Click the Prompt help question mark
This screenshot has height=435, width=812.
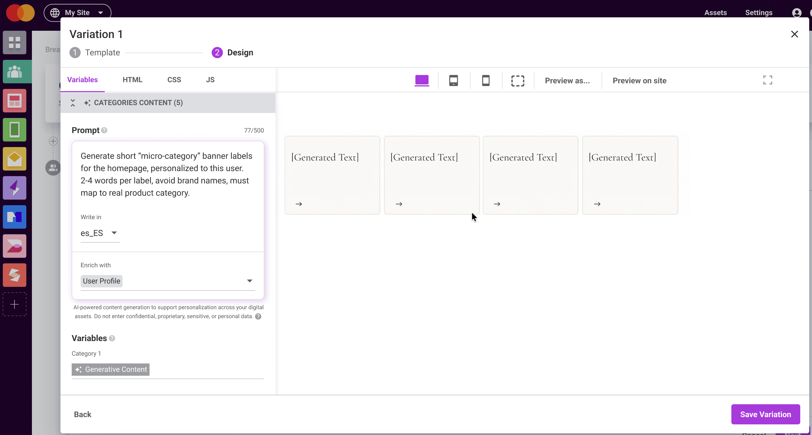(104, 130)
